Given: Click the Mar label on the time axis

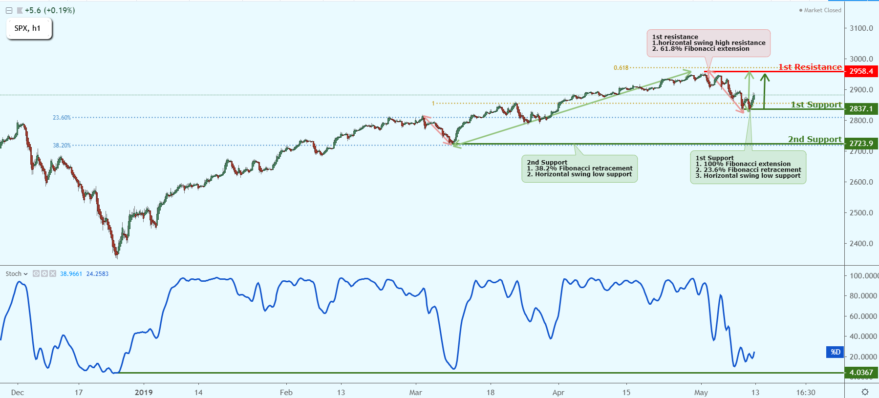Looking at the screenshot, I should 416,393.
